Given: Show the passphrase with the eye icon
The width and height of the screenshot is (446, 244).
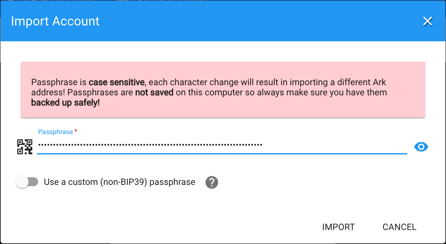Looking at the screenshot, I should point(421,147).
